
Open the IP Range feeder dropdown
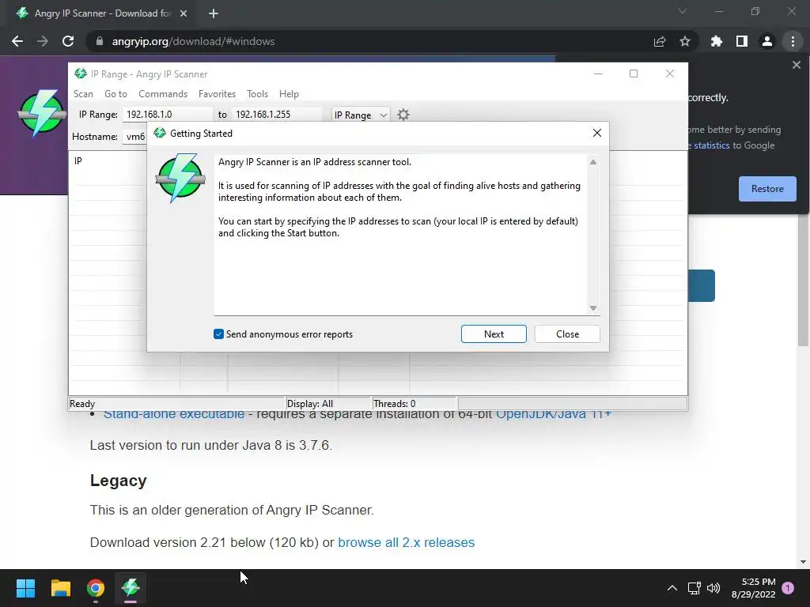360,115
